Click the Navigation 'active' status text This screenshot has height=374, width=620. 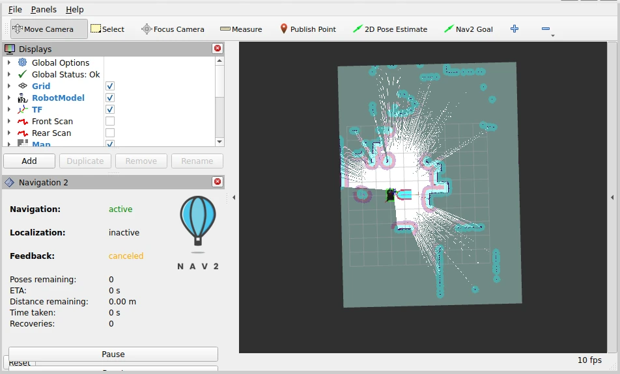click(x=120, y=209)
